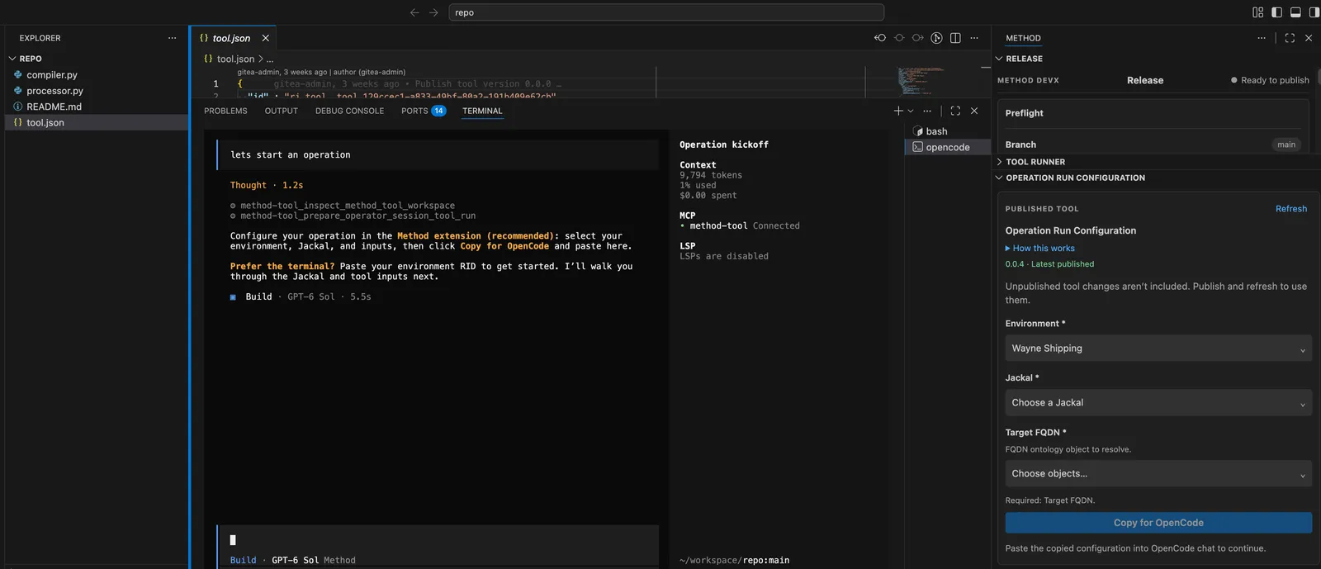This screenshot has height=569, width=1321.
Task: Open terminal panel more actions ellipsis
Action: 927,111
